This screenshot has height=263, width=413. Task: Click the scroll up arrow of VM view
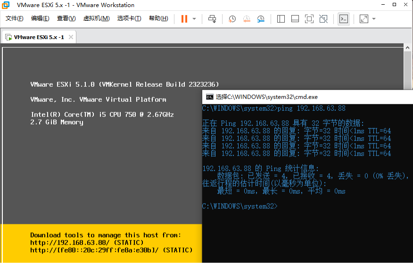407,48
